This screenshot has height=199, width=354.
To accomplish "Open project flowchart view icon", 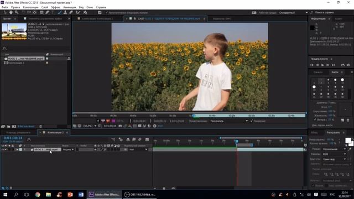I will coord(69,59).
